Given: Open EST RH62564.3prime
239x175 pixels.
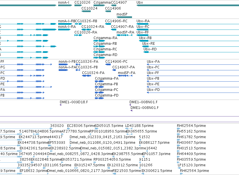Looking at the screenshot, I should tap(194, 171).
